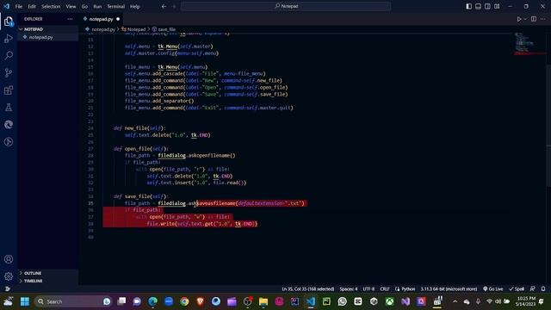Open Chrome from the taskbar
The image size is (551, 310).
tap(184, 301)
